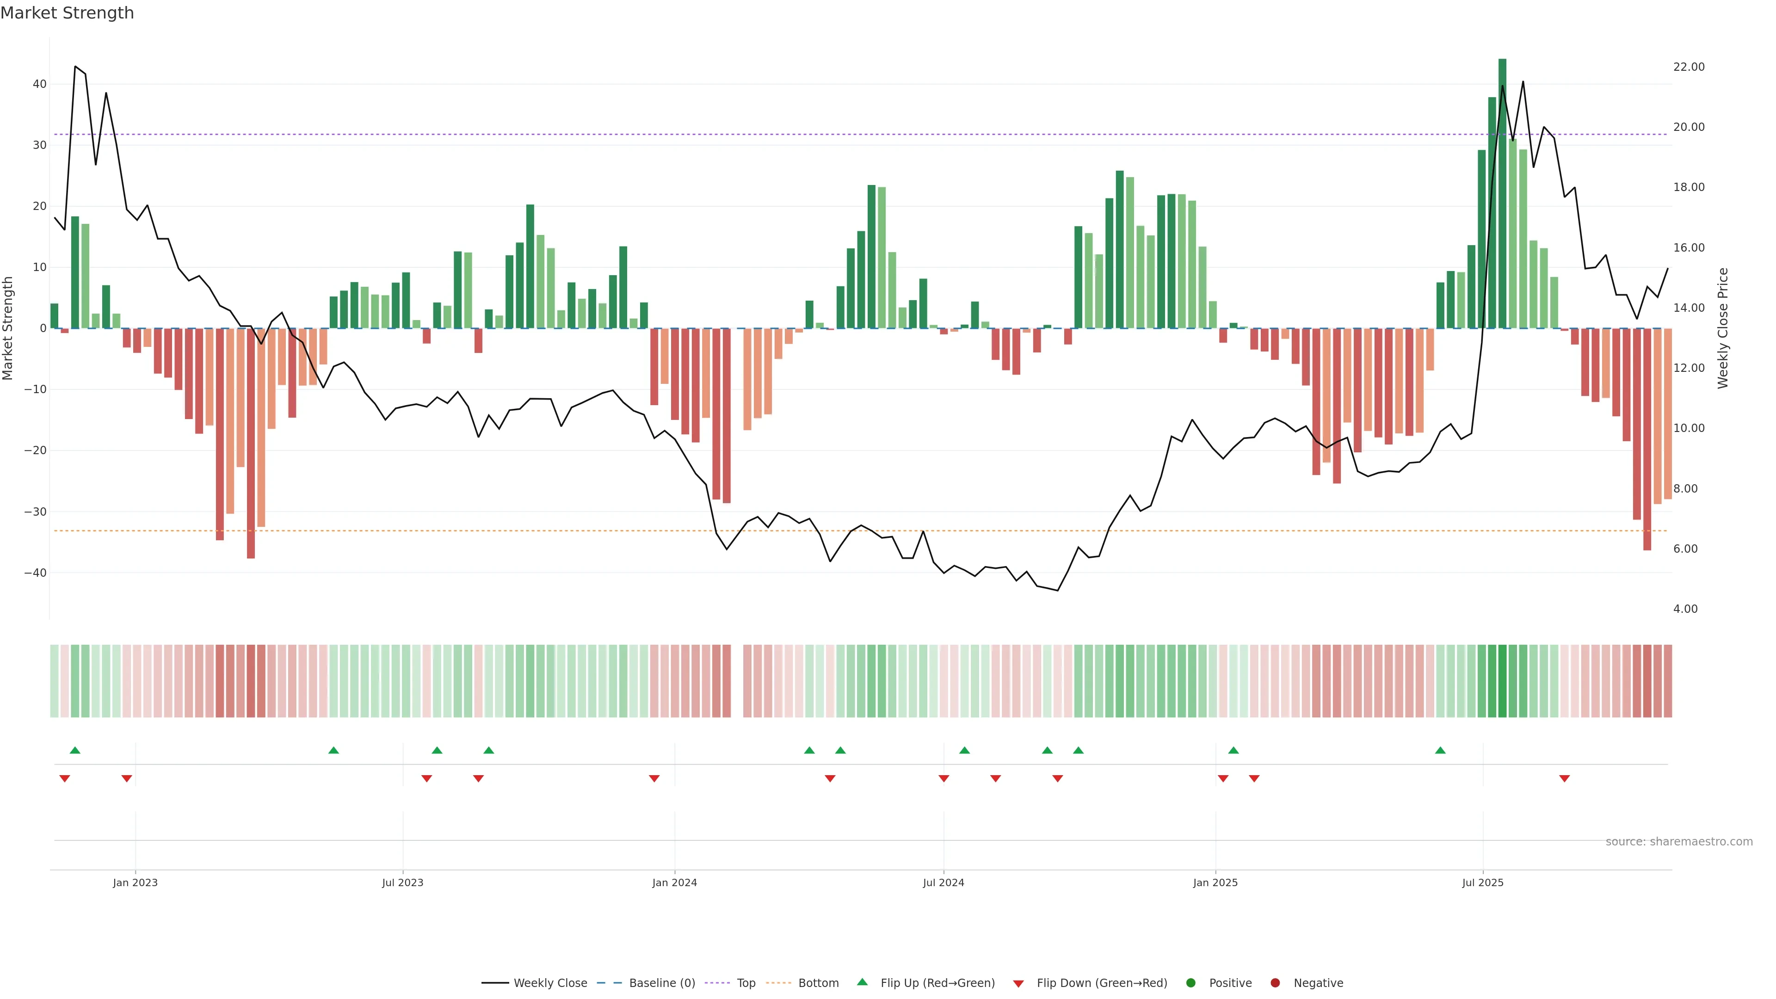Viewport: 1776px width, 999px height.
Task: Click the darkest green heatmap cell
Action: pos(1502,681)
